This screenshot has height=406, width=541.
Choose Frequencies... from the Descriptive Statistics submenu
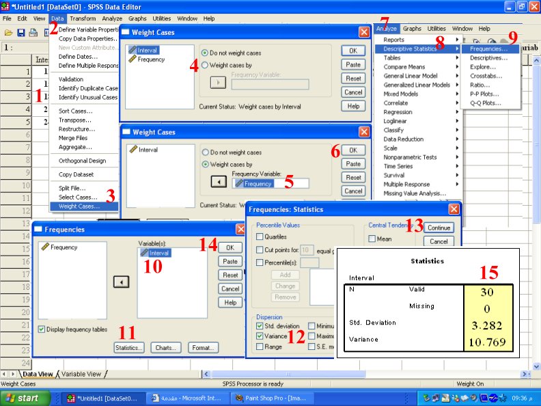490,49
